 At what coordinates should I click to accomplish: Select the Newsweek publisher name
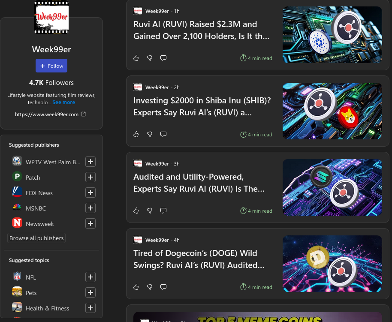pyautogui.click(x=40, y=224)
